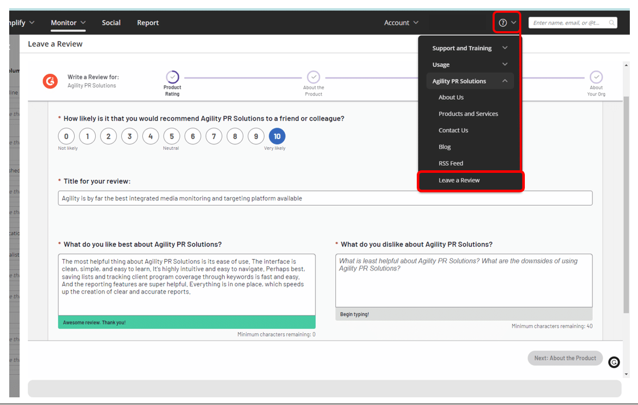
Task: Click the About Your Org step circle
Action: (596, 77)
